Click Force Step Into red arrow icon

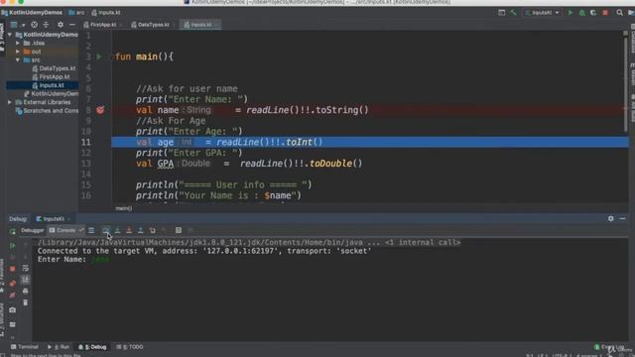coord(129,230)
